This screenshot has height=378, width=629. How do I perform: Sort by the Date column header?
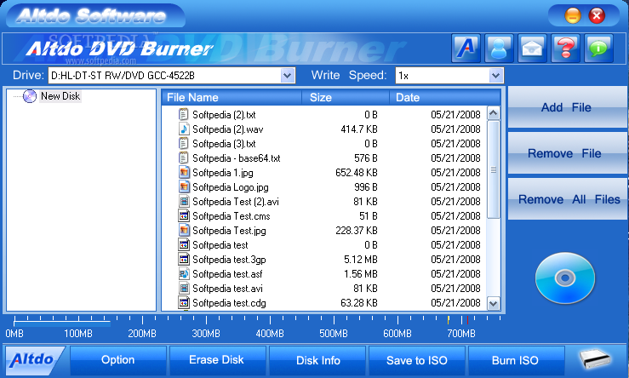pos(445,98)
